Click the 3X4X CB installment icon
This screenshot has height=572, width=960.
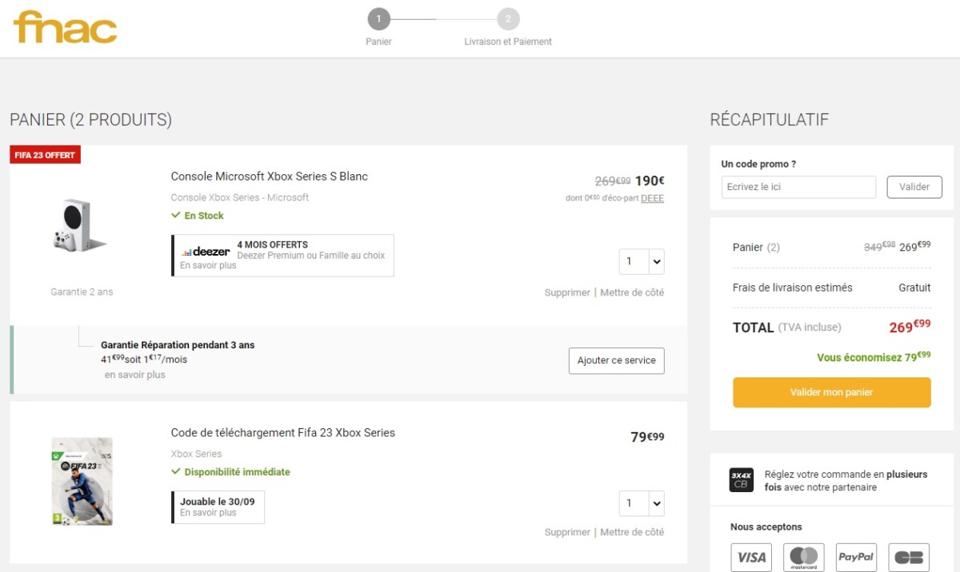tap(741, 480)
